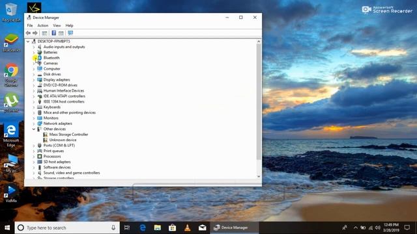Select the Computer category icon
417x234 pixels.
pyautogui.click(x=40, y=69)
